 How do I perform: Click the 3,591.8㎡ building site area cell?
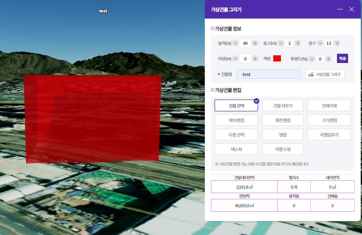244,187
